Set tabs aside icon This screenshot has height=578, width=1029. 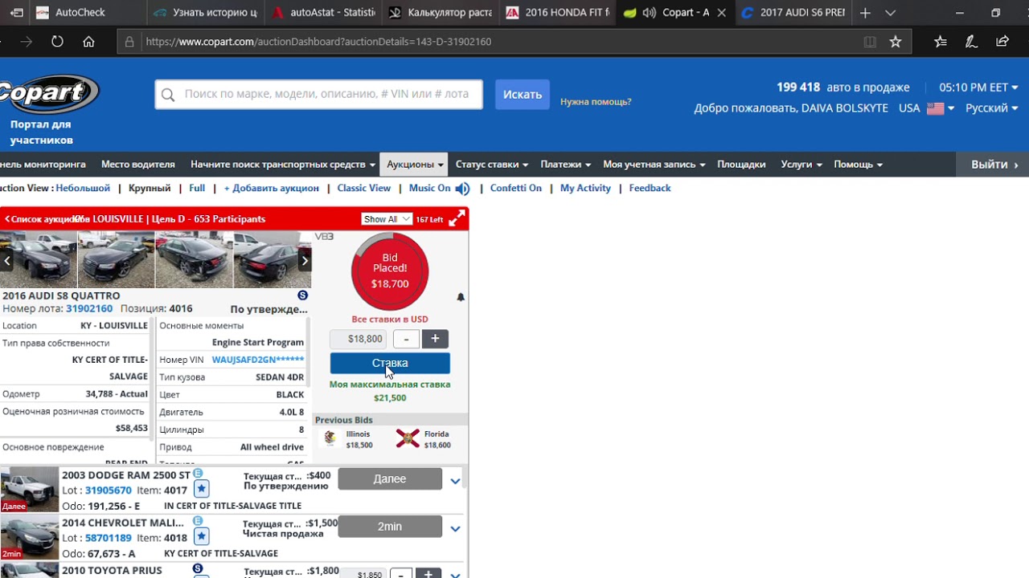[17, 13]
